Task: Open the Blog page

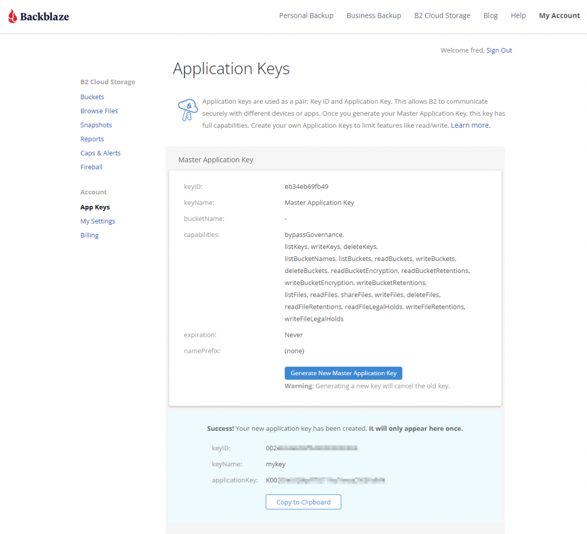Action: click(x=491, y=15)
